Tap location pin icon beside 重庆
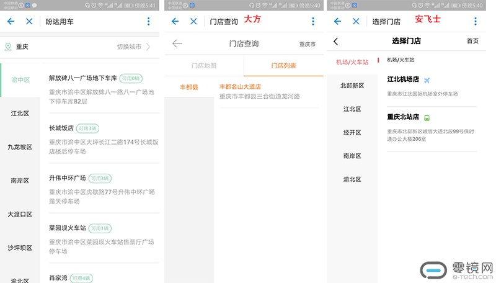This screenshot has width=496, height=283. 8,47
